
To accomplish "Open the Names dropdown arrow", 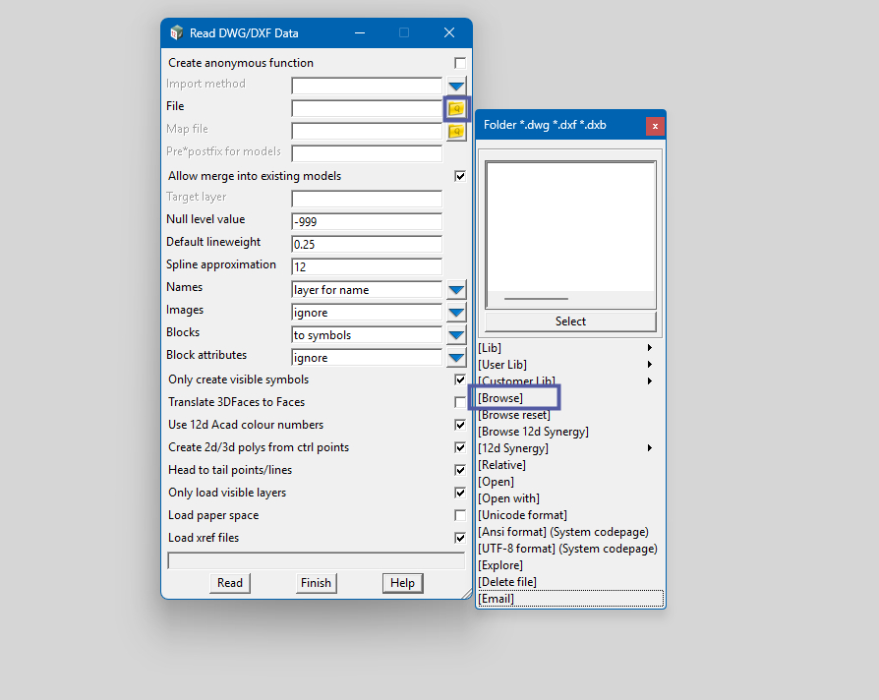I will coord(456,290).
